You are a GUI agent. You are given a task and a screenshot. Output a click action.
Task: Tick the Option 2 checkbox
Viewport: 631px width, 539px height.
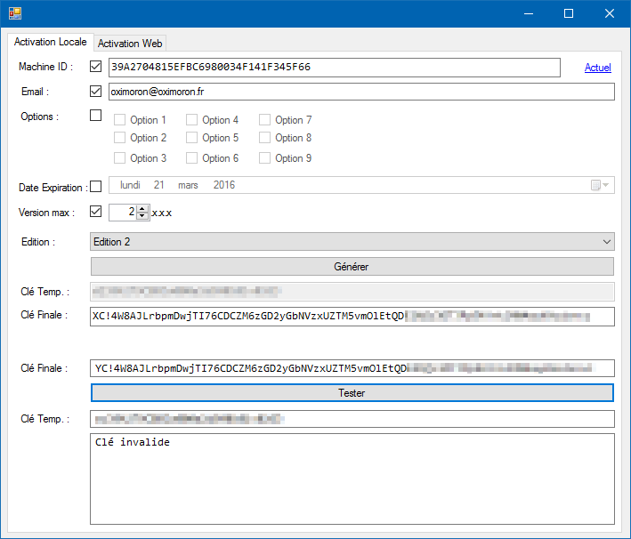coord(119,138)
